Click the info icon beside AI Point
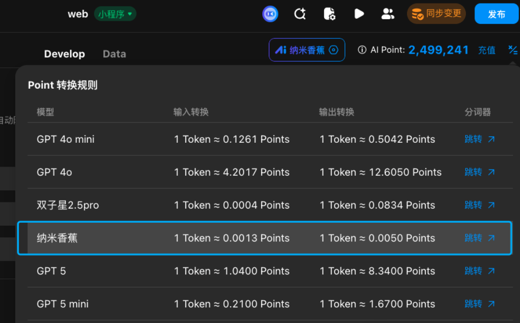This screenshot has height=323, width=520. pyautogui.click(x=362, y=50)
